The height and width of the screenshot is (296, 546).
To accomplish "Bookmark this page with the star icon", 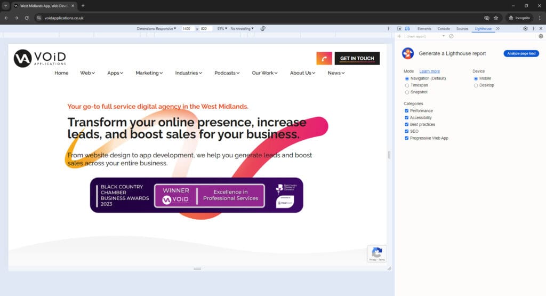I will (496, 18).
